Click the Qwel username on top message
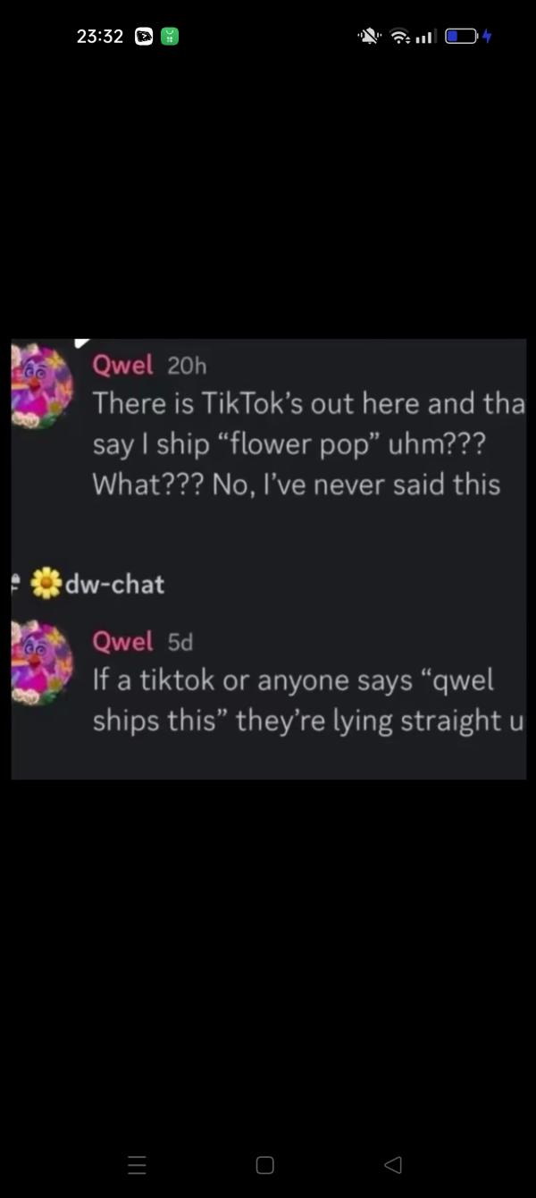Image resolution: width=536 pixels, height=1198 pixels. click(x=125, y=365)
